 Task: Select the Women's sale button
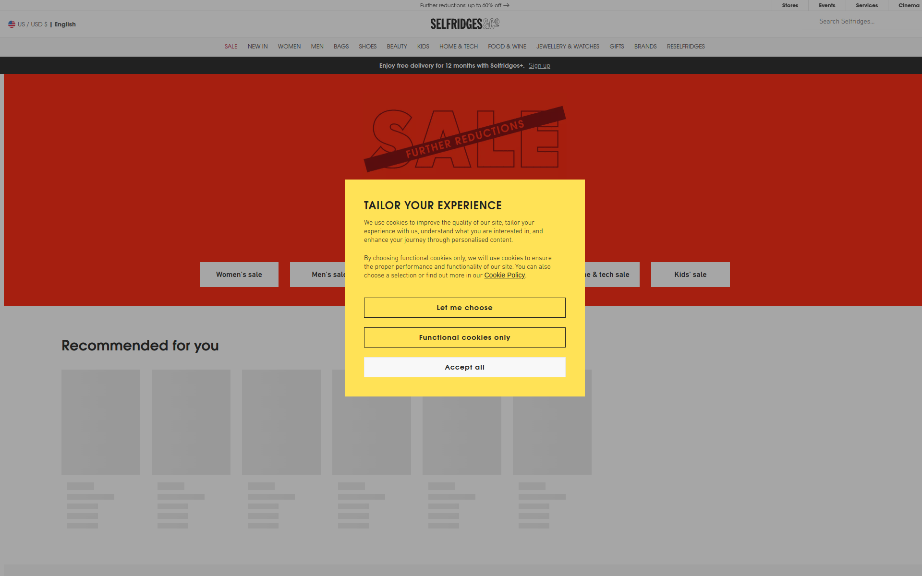click(x=239, y=275)
